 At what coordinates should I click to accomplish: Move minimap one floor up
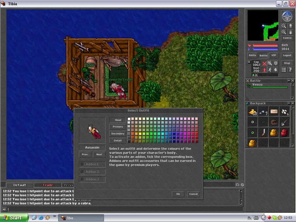290,26
